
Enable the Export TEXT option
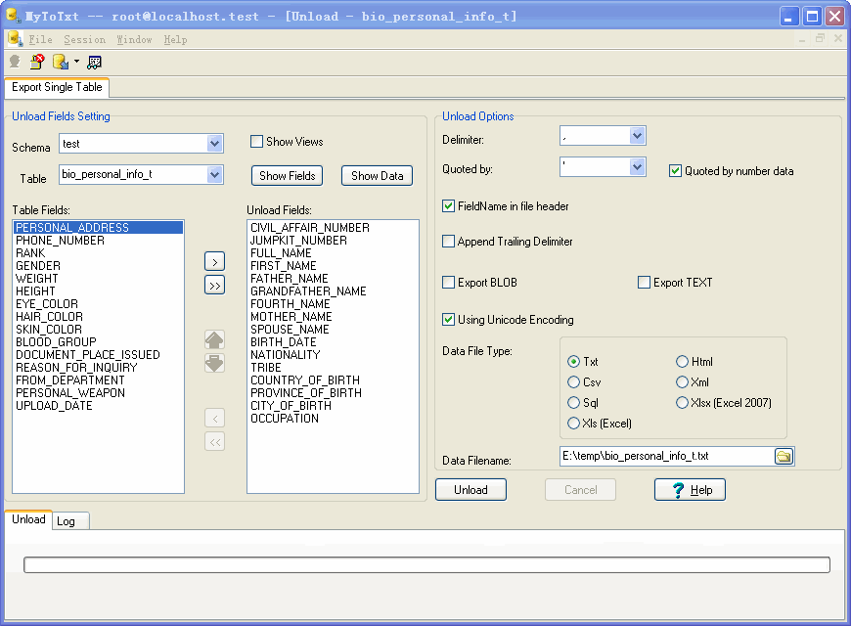click(x=645, y=283)
